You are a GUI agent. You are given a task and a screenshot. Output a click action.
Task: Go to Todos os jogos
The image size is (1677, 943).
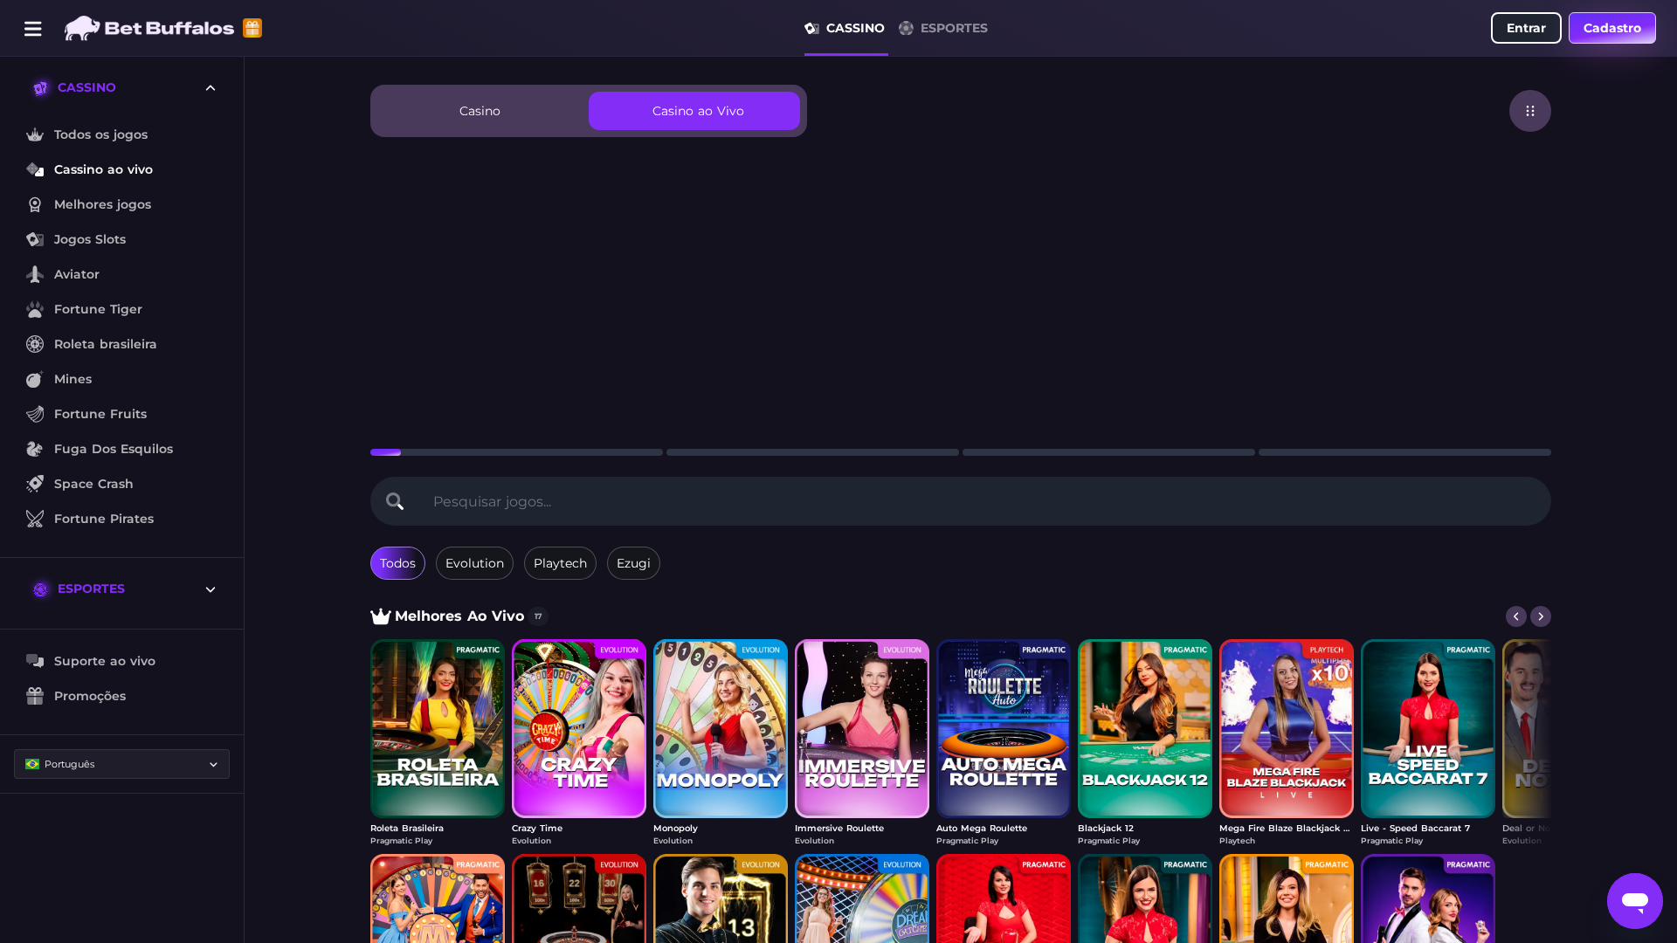click(x=100, y=134)
